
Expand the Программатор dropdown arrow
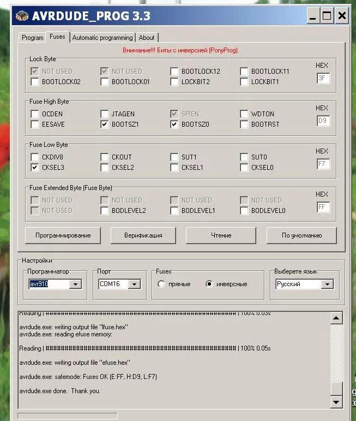tap(75, 284)
